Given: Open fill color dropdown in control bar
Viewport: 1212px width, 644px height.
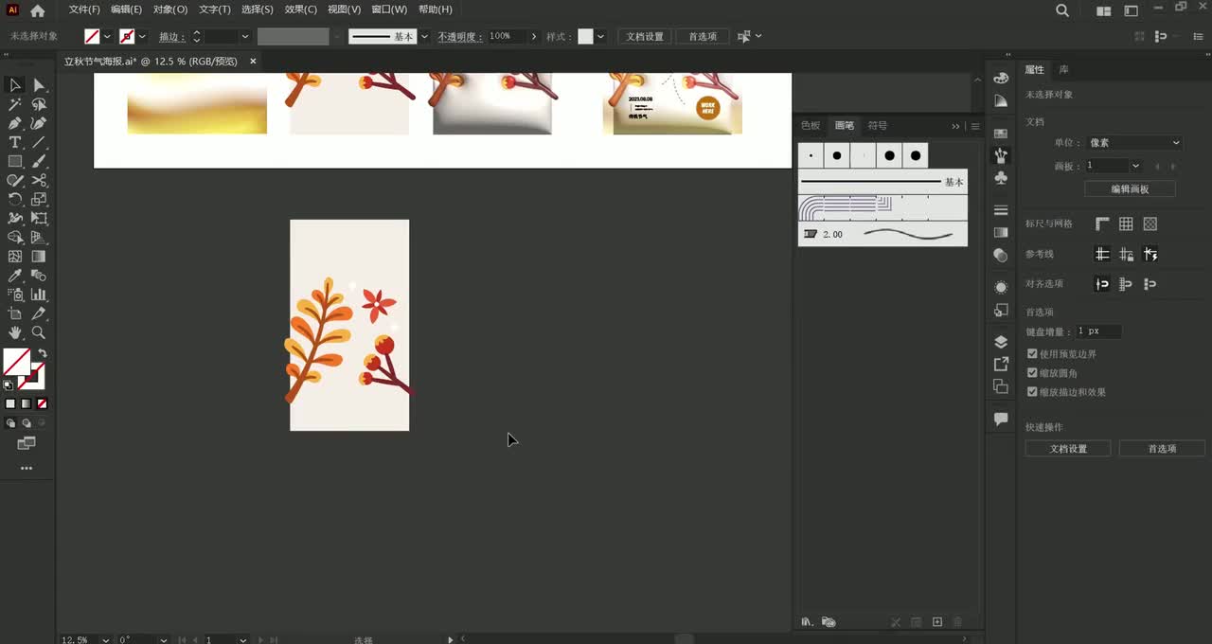Looking at the screenshot, I should point(107,36).
